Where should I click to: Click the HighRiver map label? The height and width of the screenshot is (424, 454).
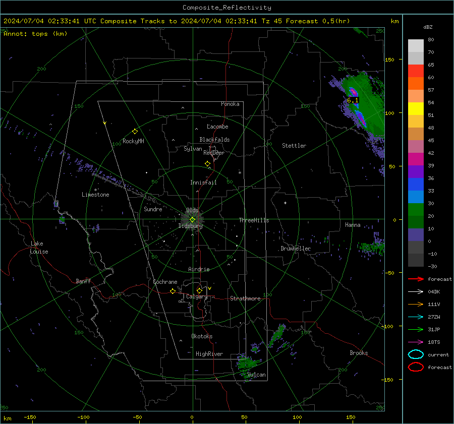click(x=209, y=354)
